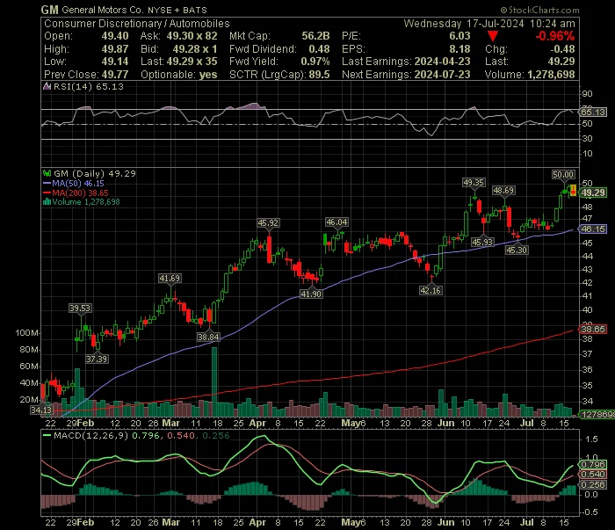Click the 46.04 high price label
Screen dimensions: 615x530
coord(336,222)
